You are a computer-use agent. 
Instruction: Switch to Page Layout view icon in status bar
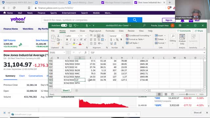[166, 94]
